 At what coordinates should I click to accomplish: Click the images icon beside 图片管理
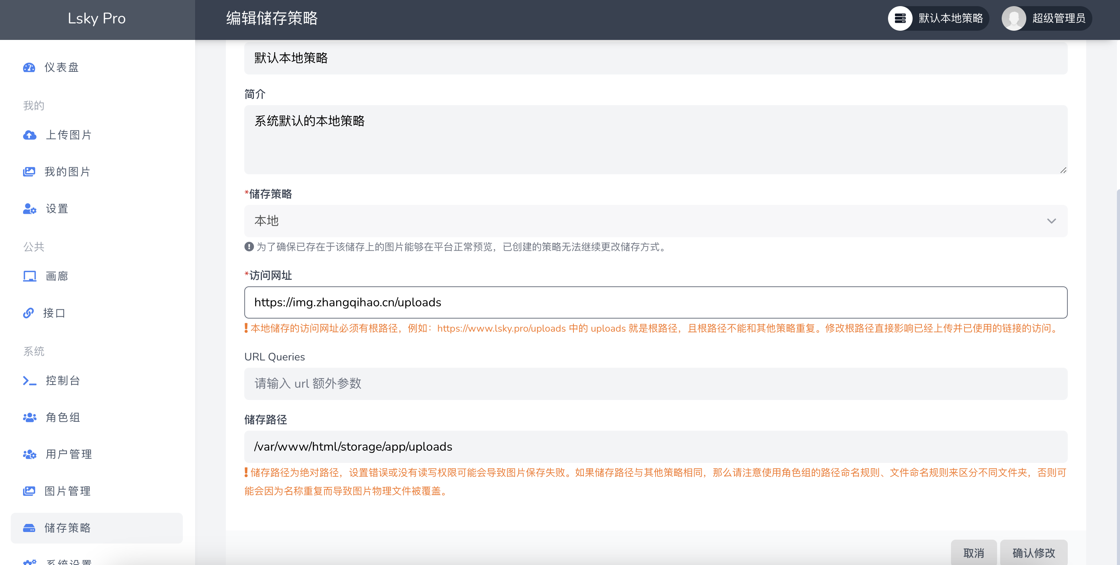29,491
